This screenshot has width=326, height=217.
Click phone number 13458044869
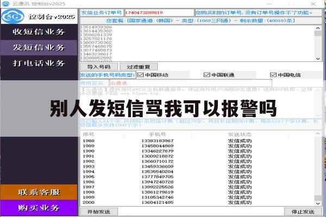[158, 146]
